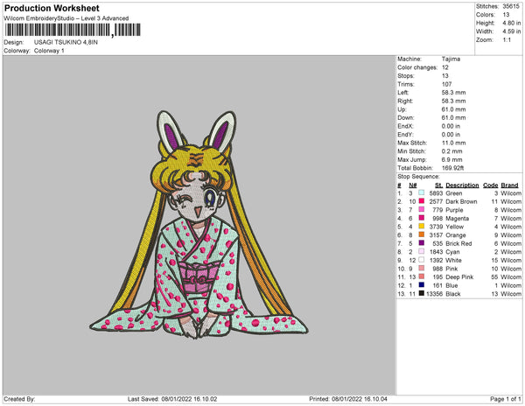
Task: Click code 55 in Deep Pink row
Action: [x=494, y=276]
